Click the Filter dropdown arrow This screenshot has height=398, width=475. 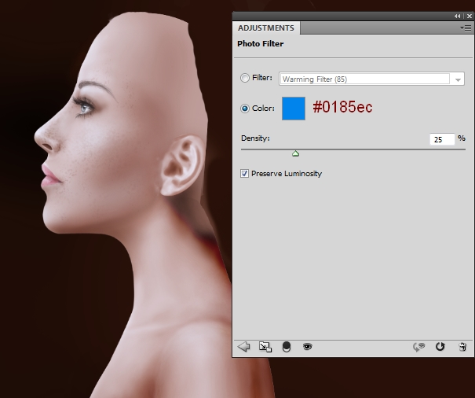tap(456, 79)
